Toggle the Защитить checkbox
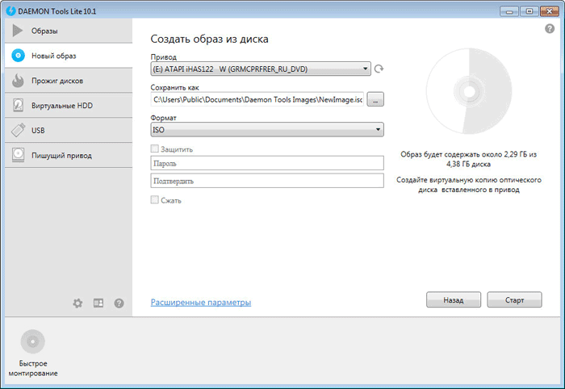The image size is (565, 389). coord(155,148)
